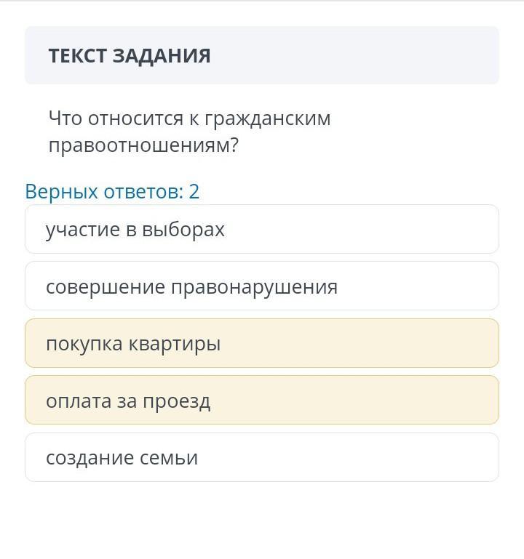Click the 'ТЕКСТ ЗАДАНИЯ' header

click(130, 56)
